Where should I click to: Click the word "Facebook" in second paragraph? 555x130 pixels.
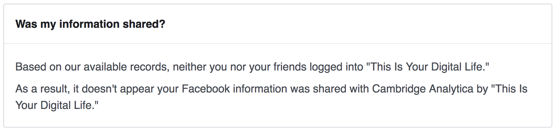(206, 89)
